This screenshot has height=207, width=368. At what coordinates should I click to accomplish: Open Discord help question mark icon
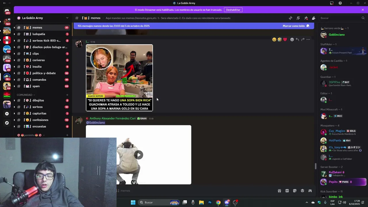point(340,3)
